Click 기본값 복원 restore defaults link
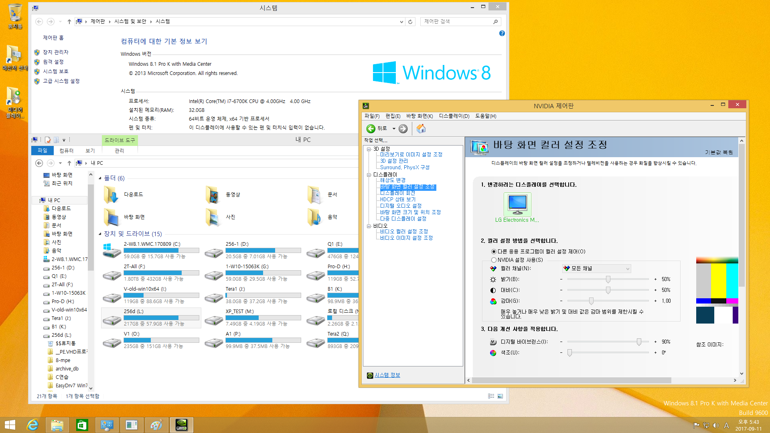Screen dimensions: 770x433 (x=719, y=152)
